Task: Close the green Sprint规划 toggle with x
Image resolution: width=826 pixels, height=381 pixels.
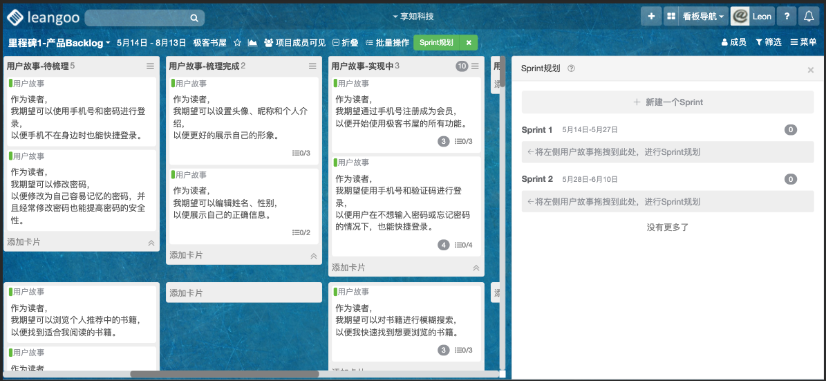Action: (468, 43)
